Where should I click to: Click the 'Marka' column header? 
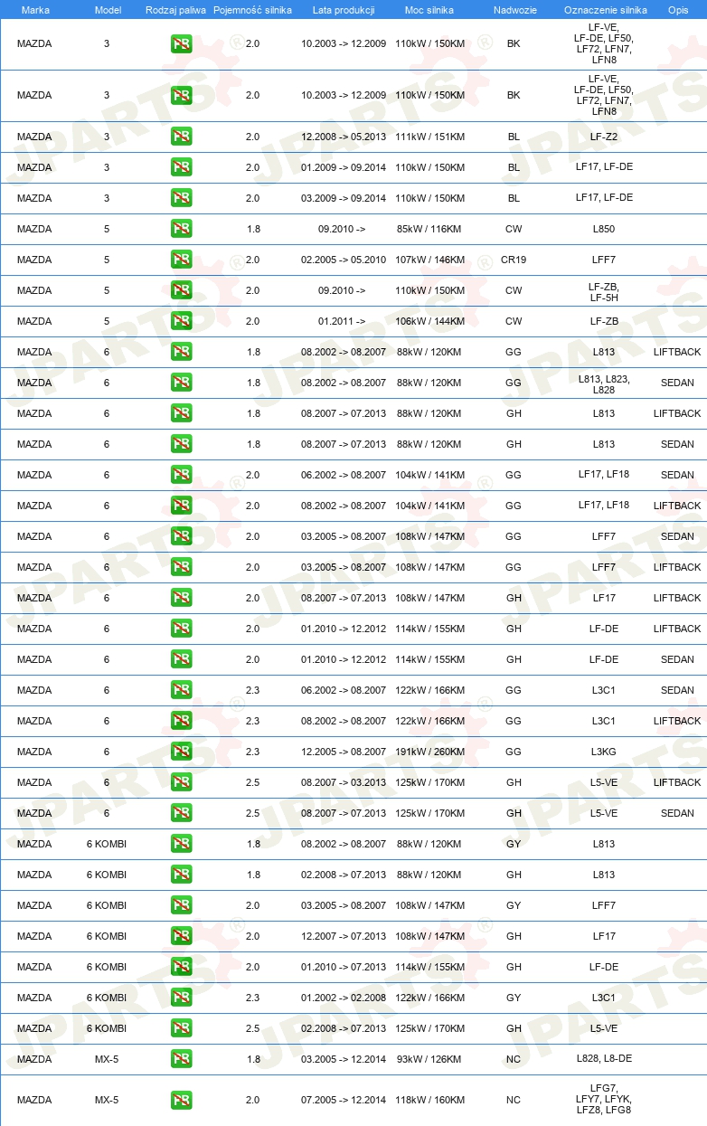coord(34,9)
